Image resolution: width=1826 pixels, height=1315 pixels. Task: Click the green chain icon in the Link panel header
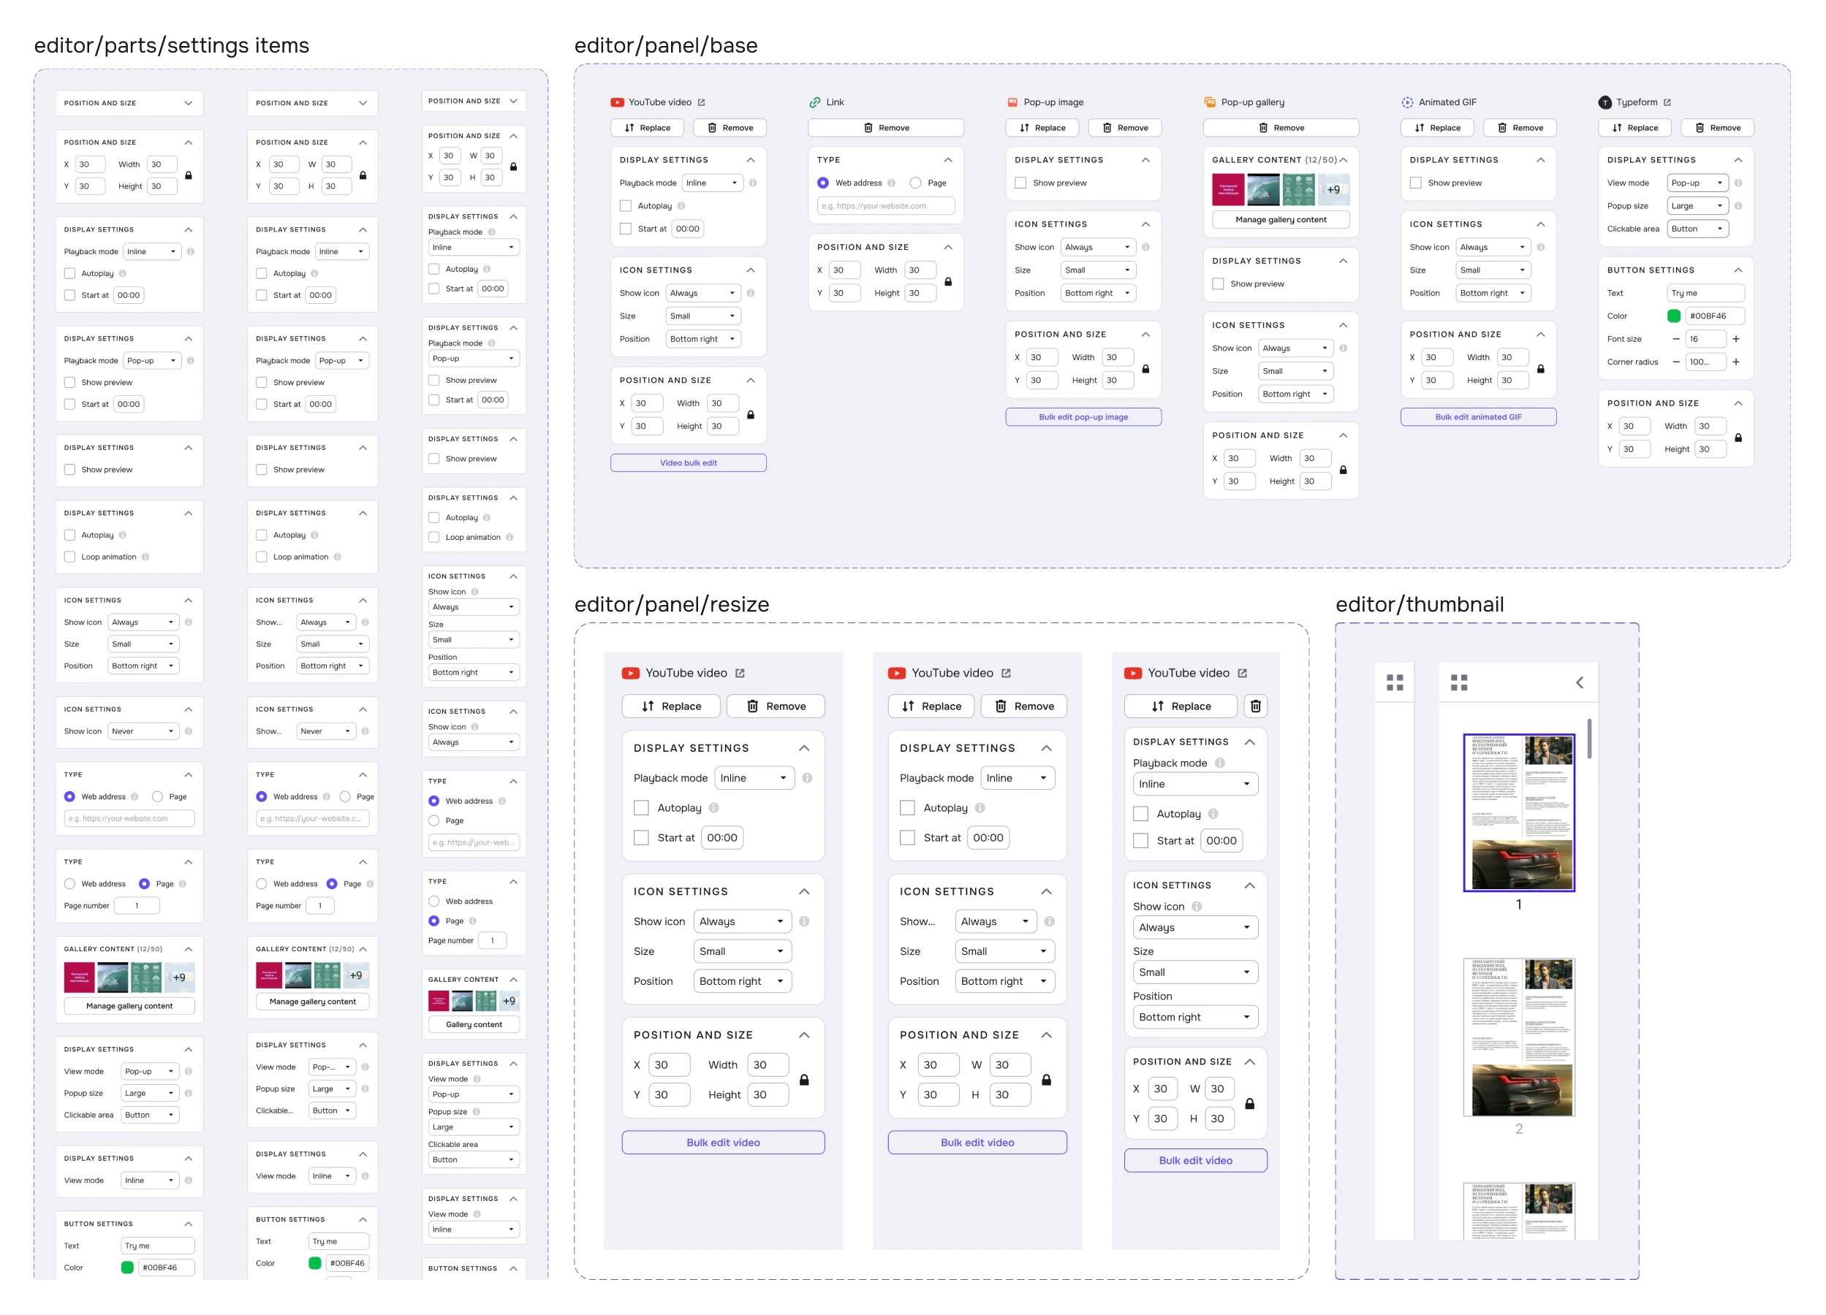(815, 102)
